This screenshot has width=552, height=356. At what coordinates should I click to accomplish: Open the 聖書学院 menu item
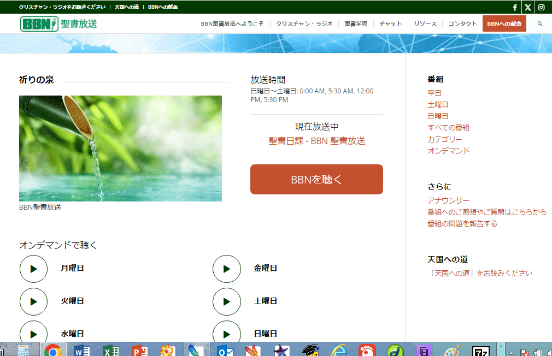click(x=356, y=24)
